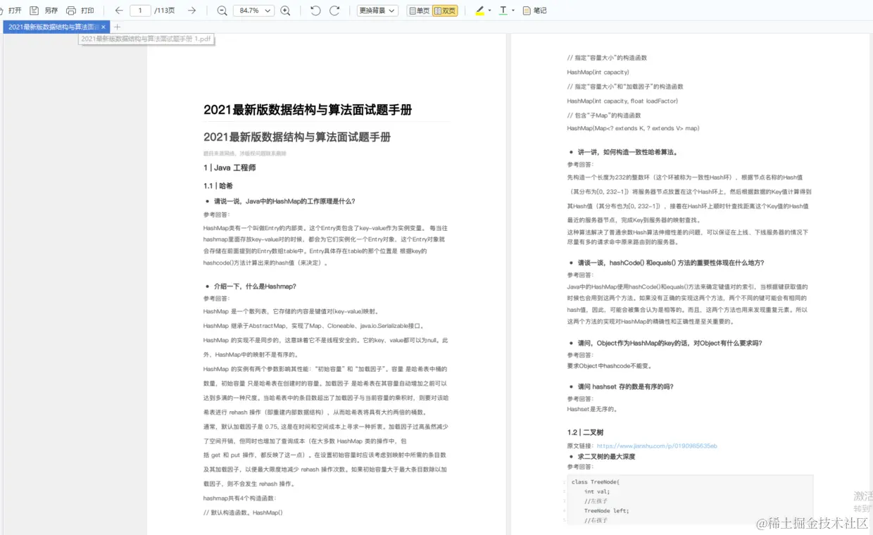Click the text HashMap(int capacity)

click(598, 72)
